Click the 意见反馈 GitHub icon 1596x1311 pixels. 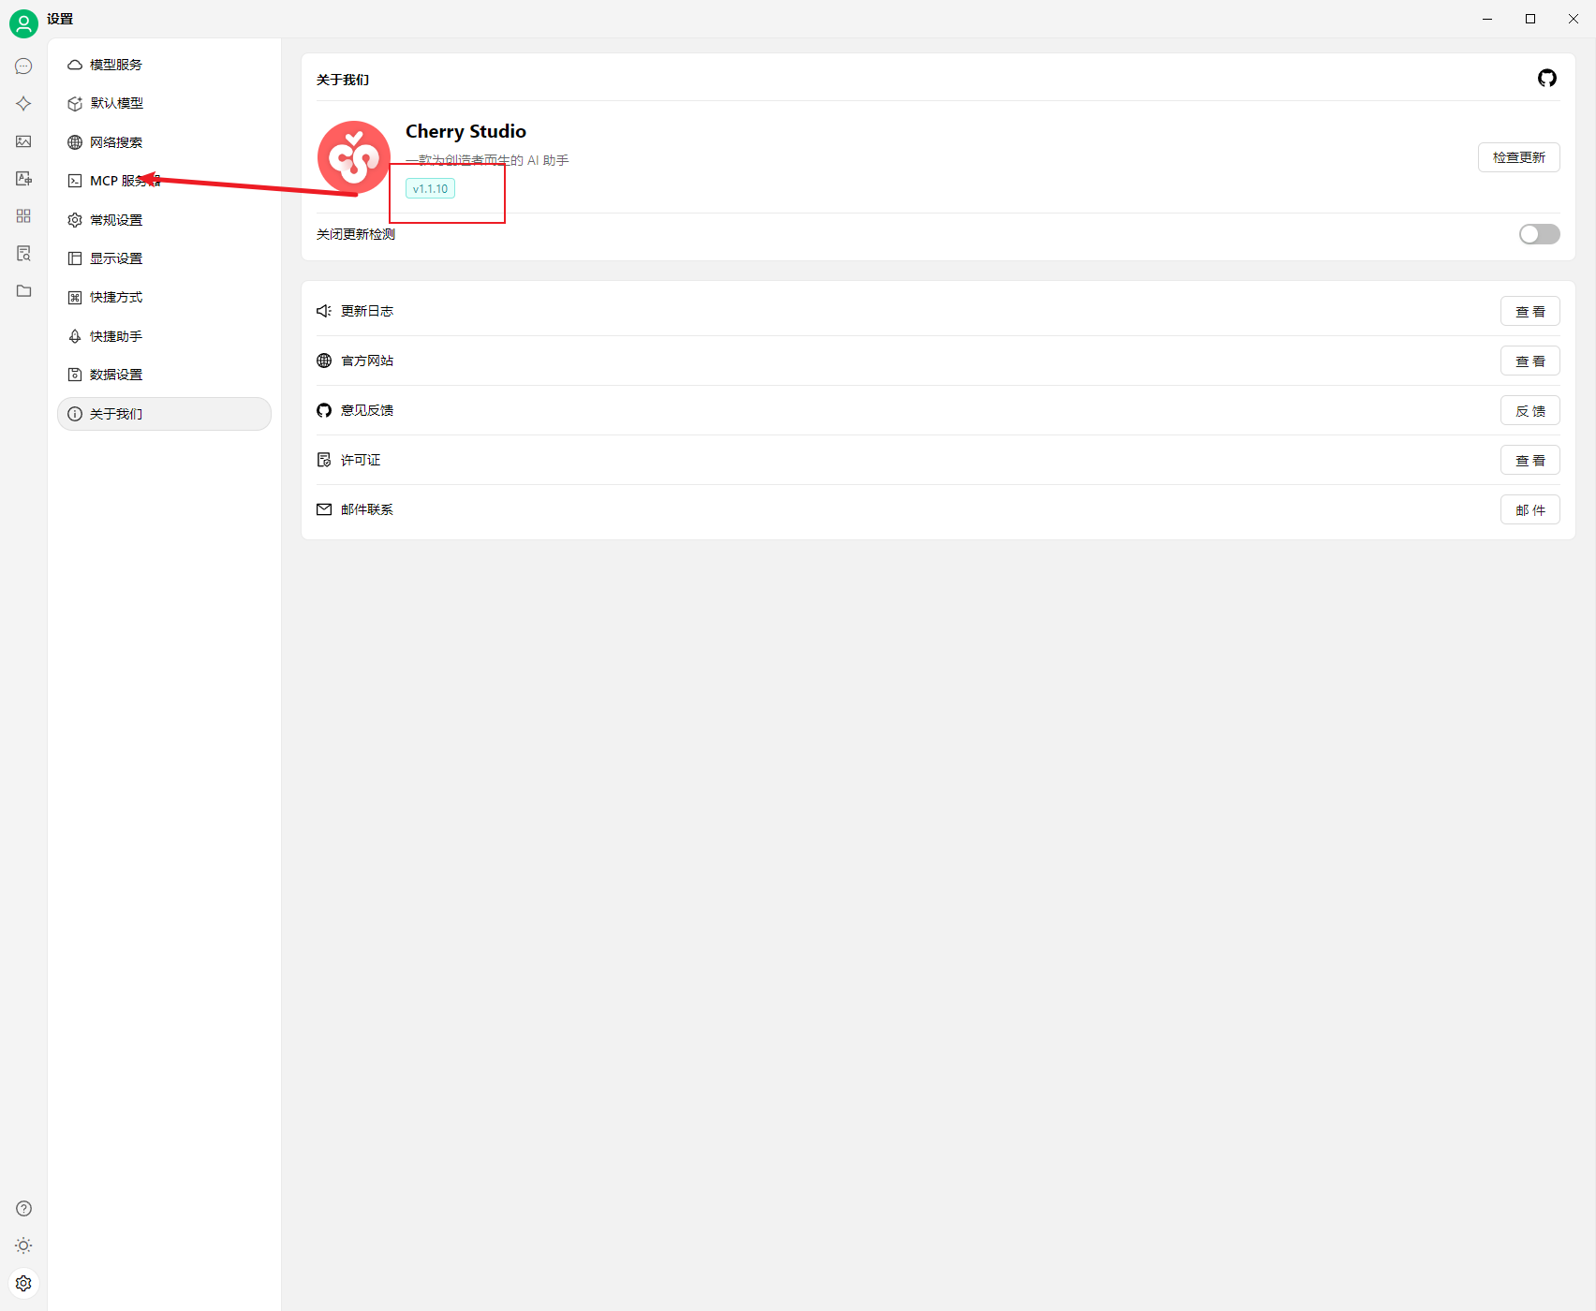[x=324, y=410]
